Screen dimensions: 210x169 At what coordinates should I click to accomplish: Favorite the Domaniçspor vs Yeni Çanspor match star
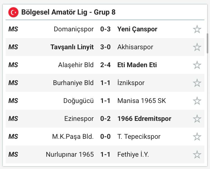click(197, 29)
